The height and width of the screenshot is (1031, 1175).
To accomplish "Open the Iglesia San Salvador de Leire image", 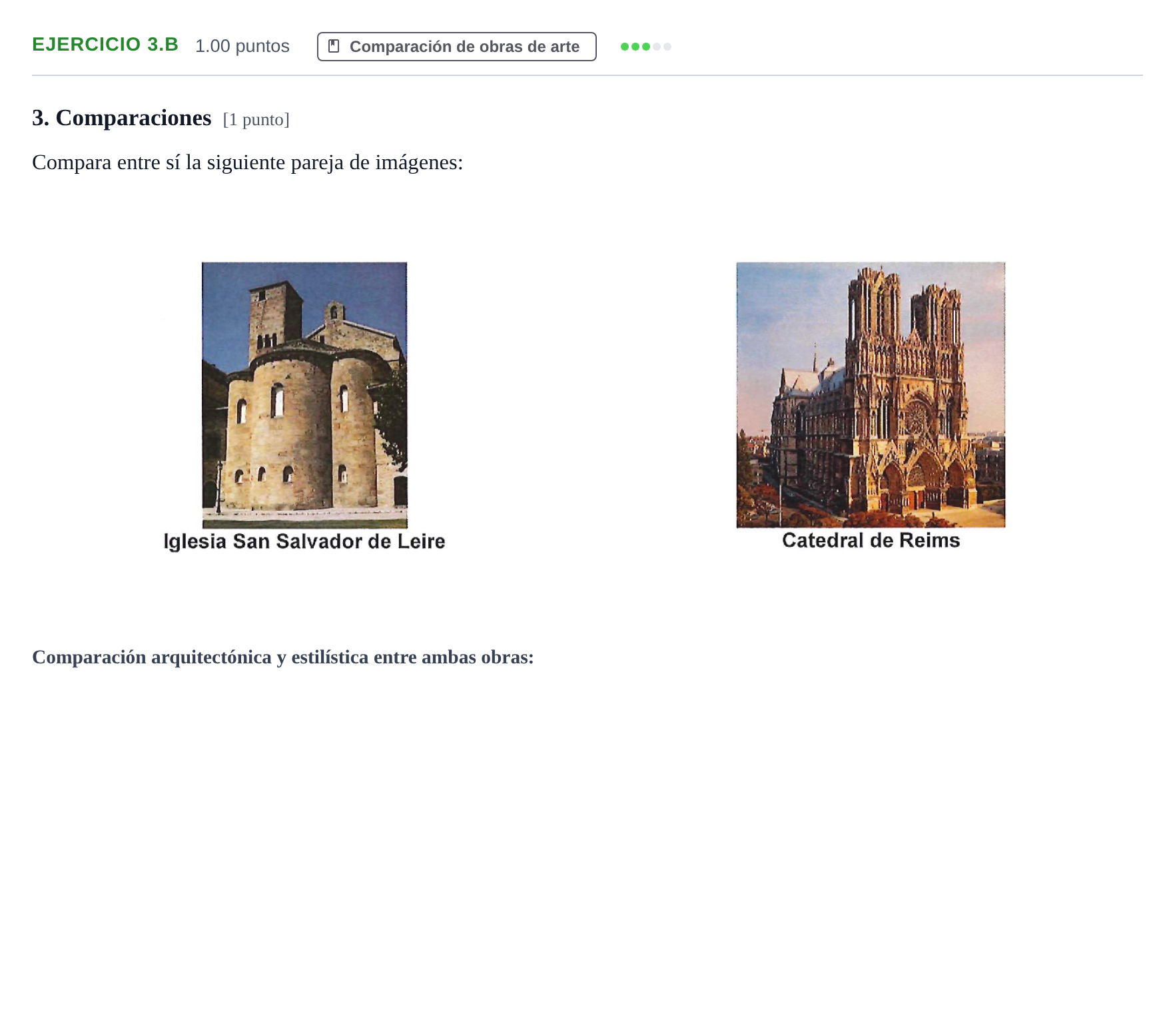I will point(304,395).
